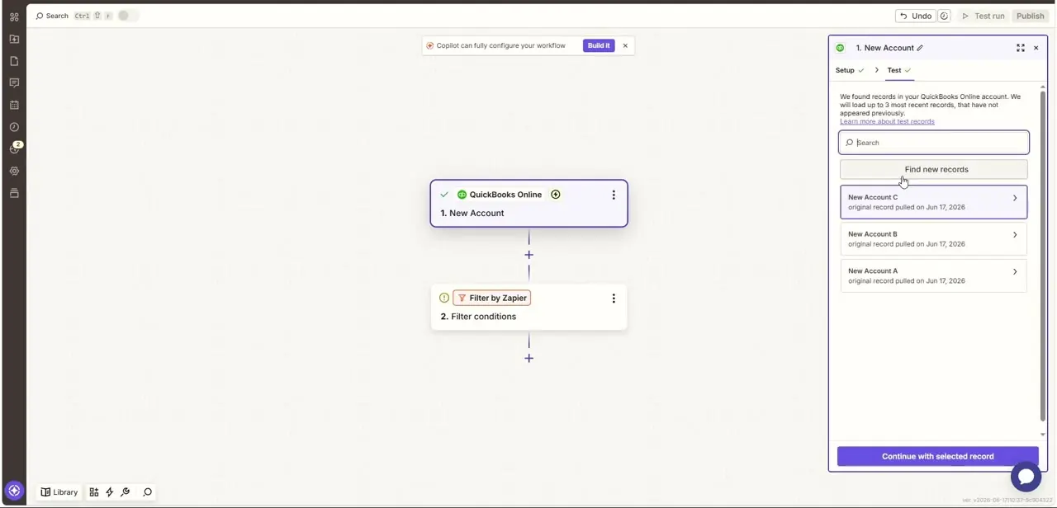
Task: Click the pencil icon to rename New Account
Action: pyautogui.click(x=920, y=48)
